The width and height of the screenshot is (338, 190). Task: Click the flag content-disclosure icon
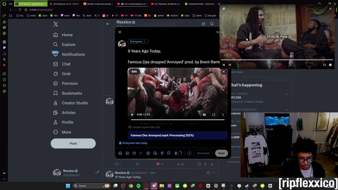[x=169, y=153]
